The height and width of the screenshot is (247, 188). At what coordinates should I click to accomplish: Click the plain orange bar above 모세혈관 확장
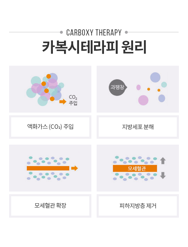pos(48,168)
